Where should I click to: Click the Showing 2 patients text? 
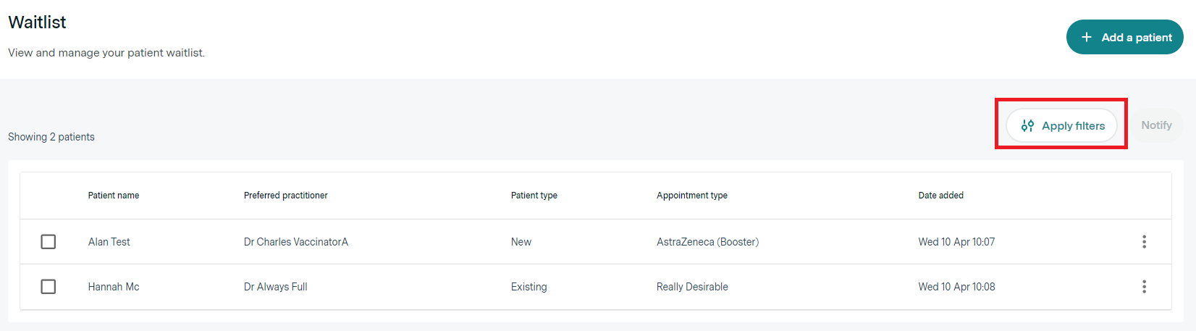tap(51, 137)
